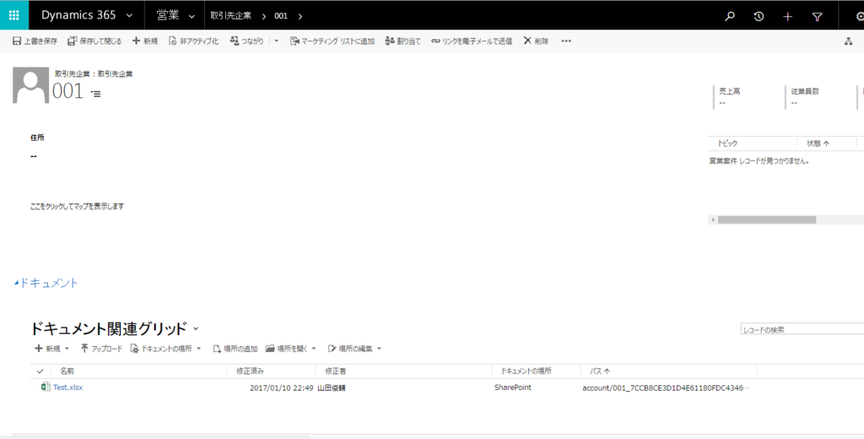Click リンクを電子メールで送信 command
The image size is (864, 439).
(x=472, y=41)
